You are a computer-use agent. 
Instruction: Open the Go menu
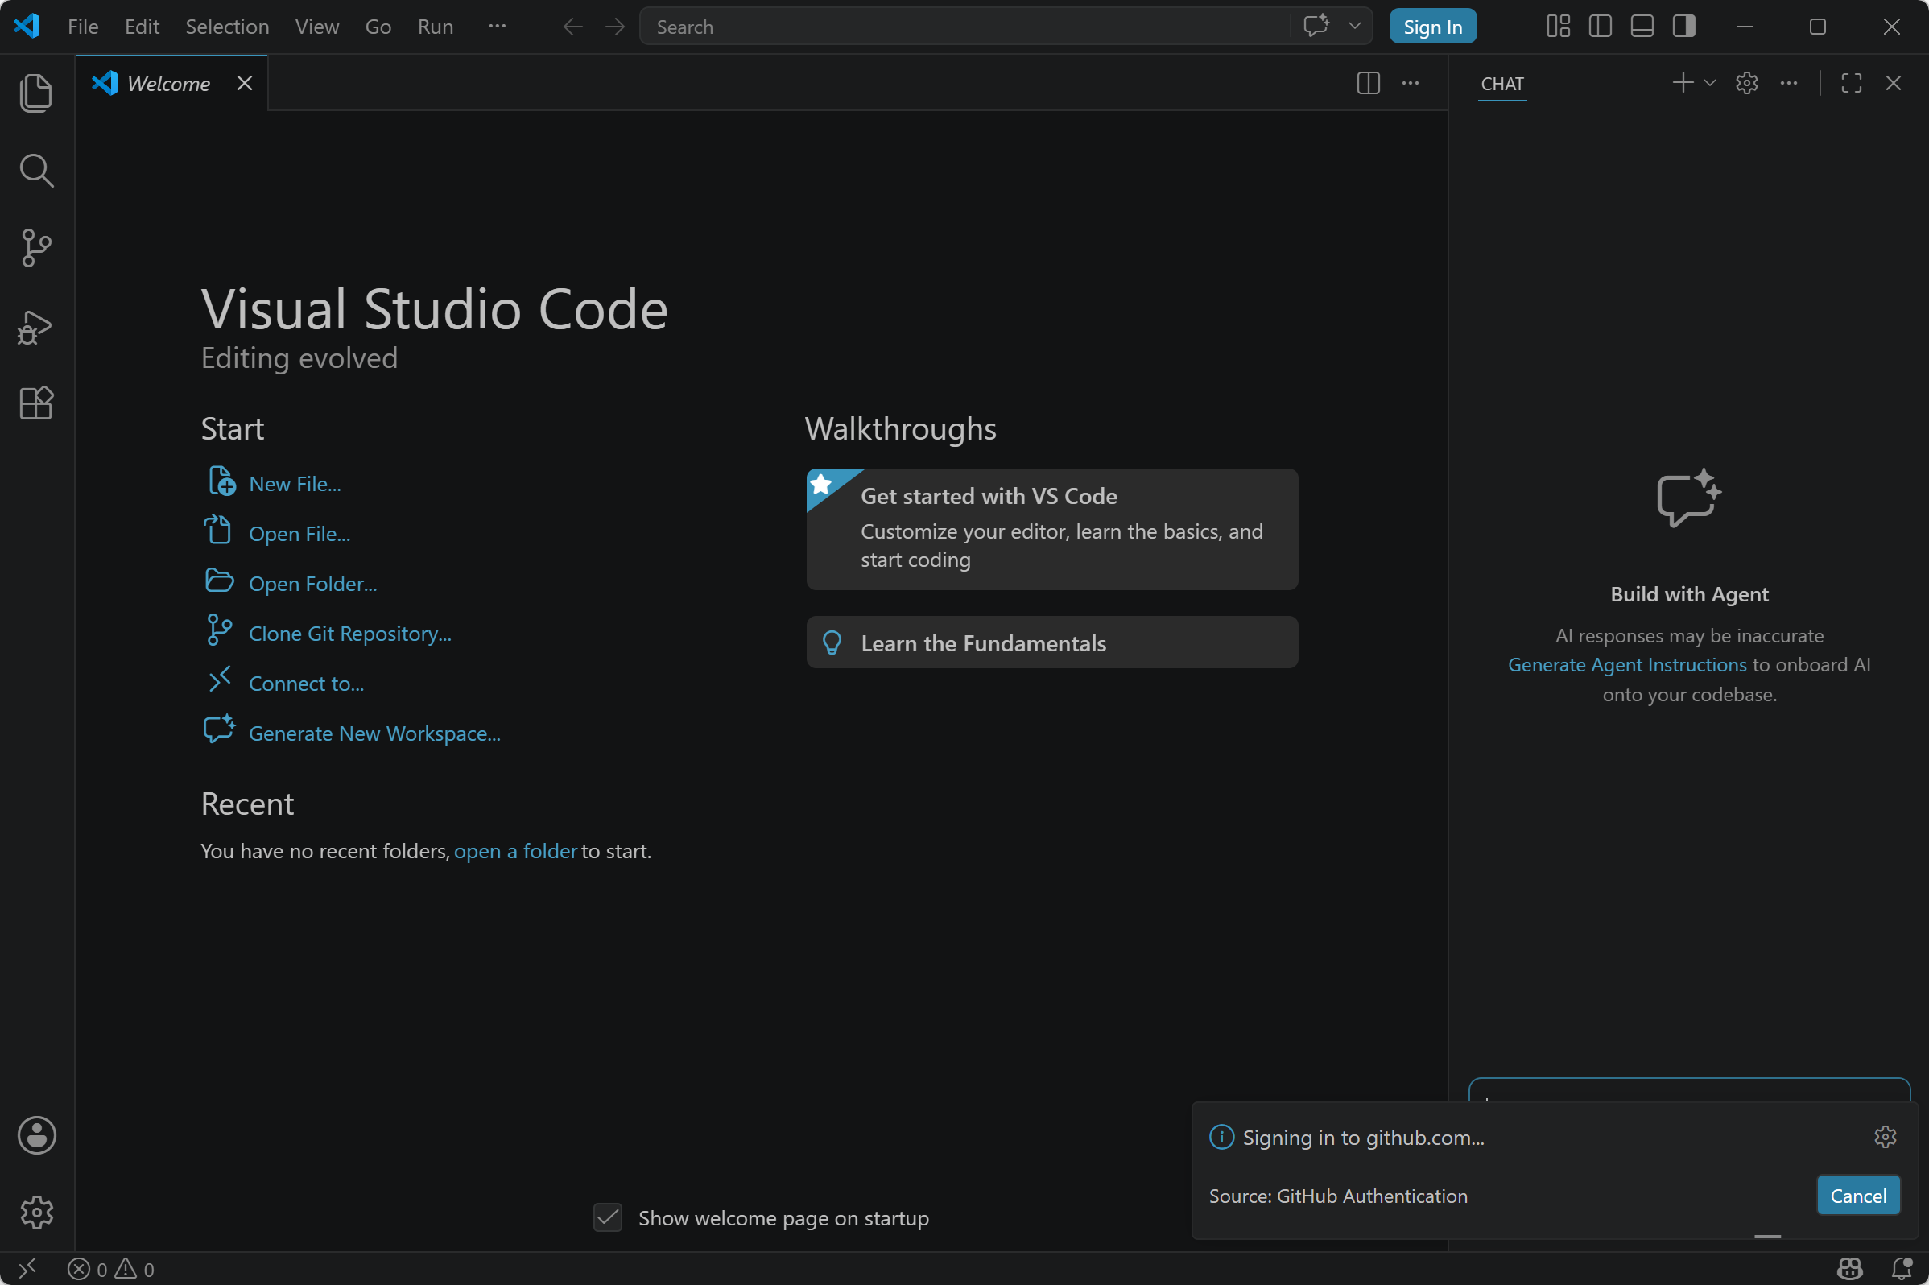click(378, 27)
